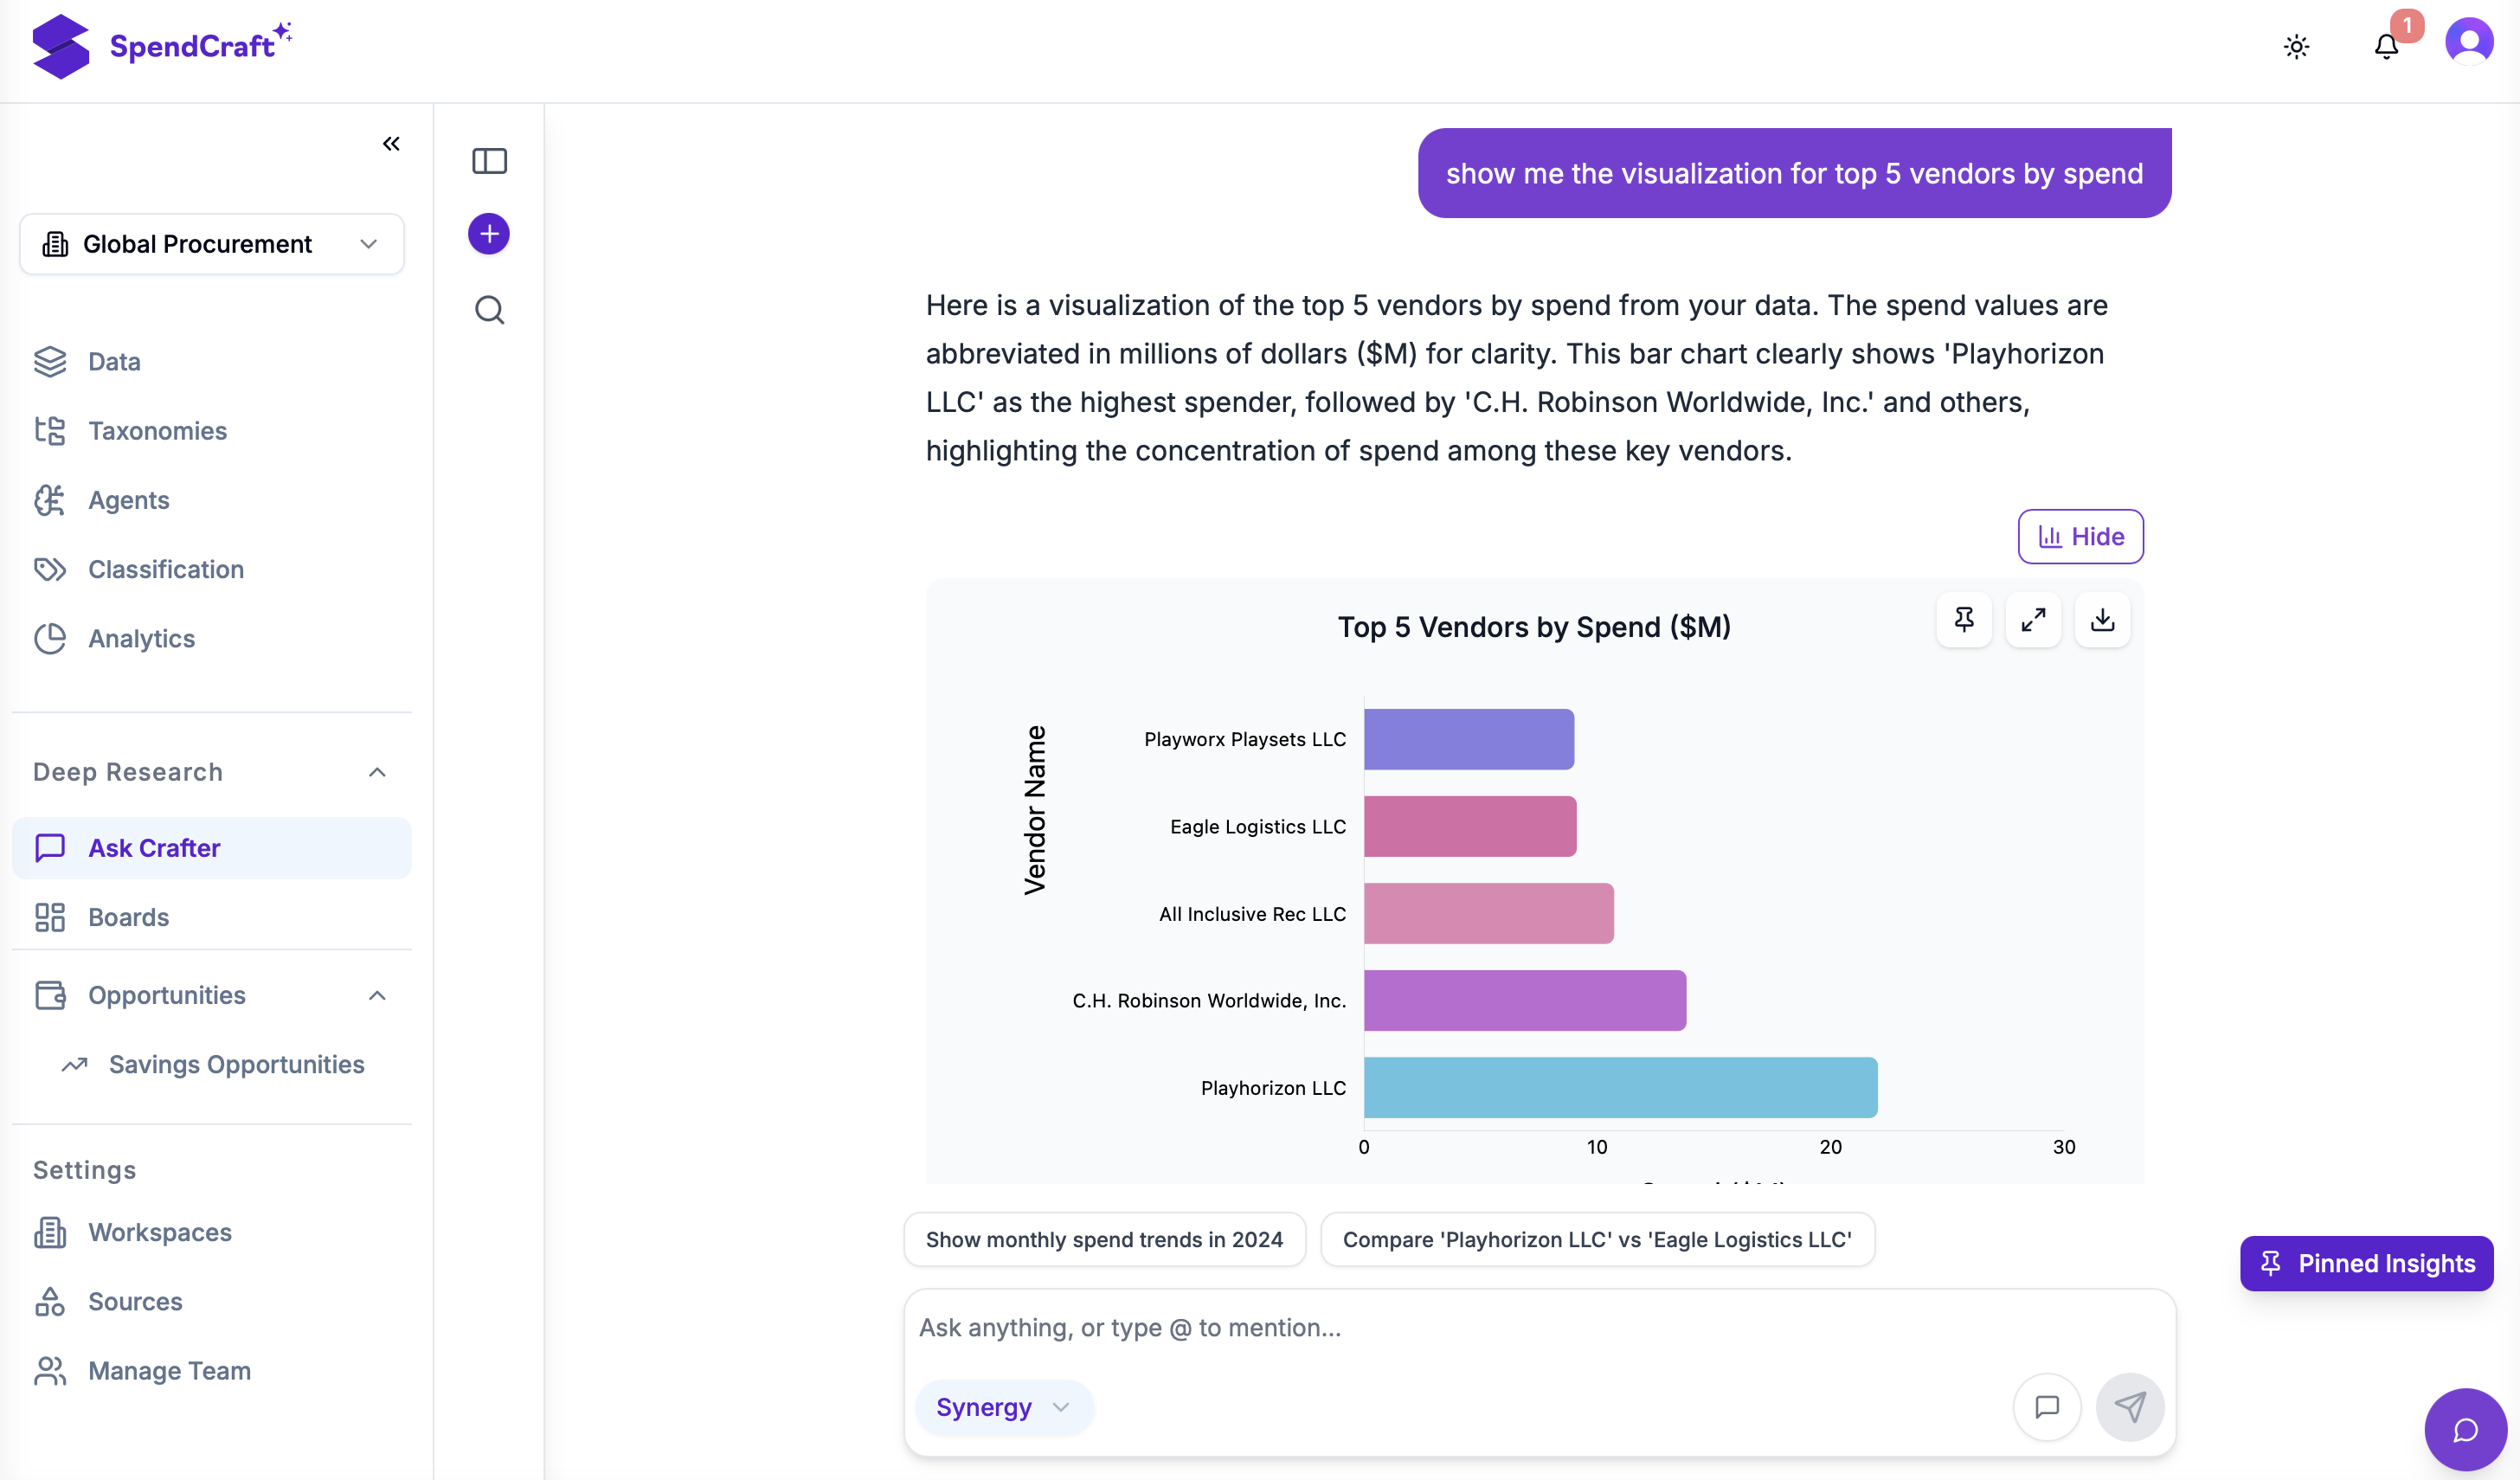
Task: Expand the chart to fullscreen
Action: (2033, 620)
